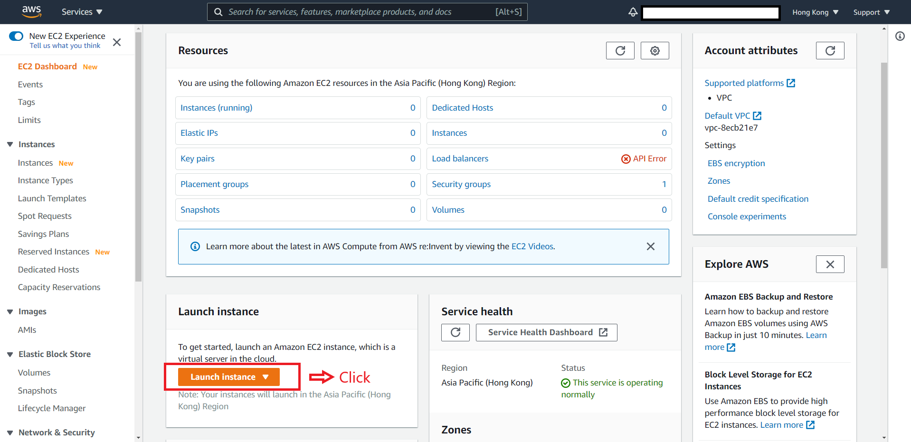Open Console experiments link

coord(747,216)
